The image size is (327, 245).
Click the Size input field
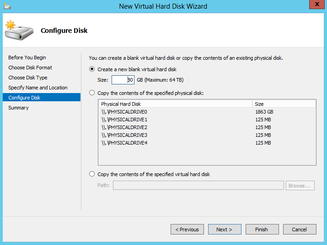click(x=123, y=80)
